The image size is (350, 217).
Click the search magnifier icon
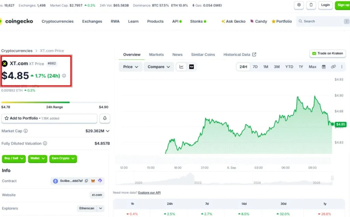point(300,21)
